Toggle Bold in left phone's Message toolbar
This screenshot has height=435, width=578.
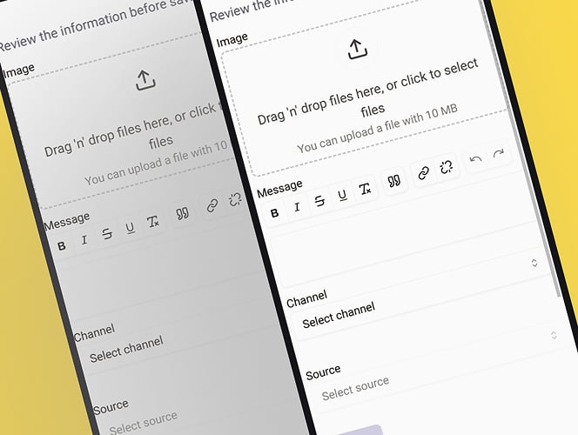pyautogui.click(x=62, y=245)
